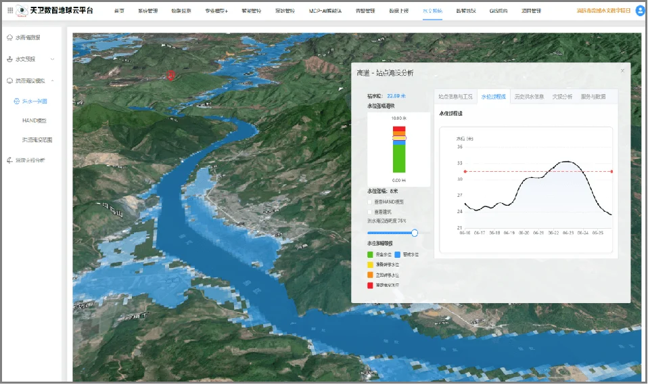Open the 历史洪水信息 tab
This screenshot has width=648, height=385.
(x=528, y=97)
